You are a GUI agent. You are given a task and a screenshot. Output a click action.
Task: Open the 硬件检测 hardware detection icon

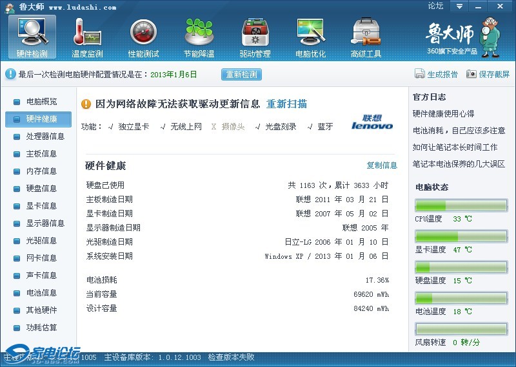[x=32, y=32]
